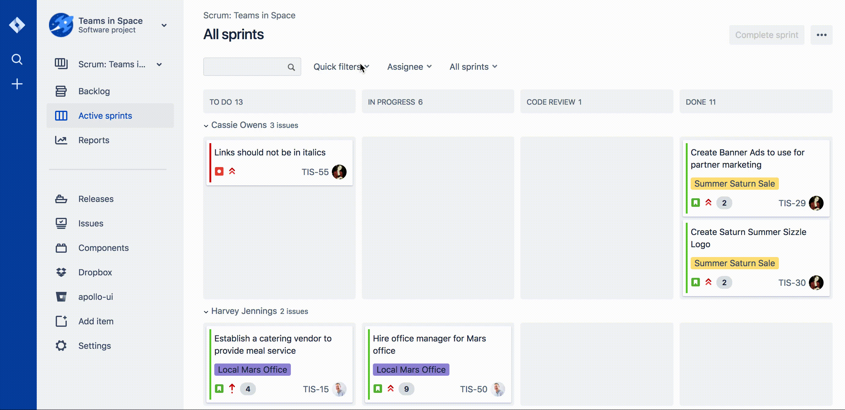Image resolution: width=845 pixels, height=410 pixels.
Task: Click the Reports chart icon
Action: click(61, 140)
